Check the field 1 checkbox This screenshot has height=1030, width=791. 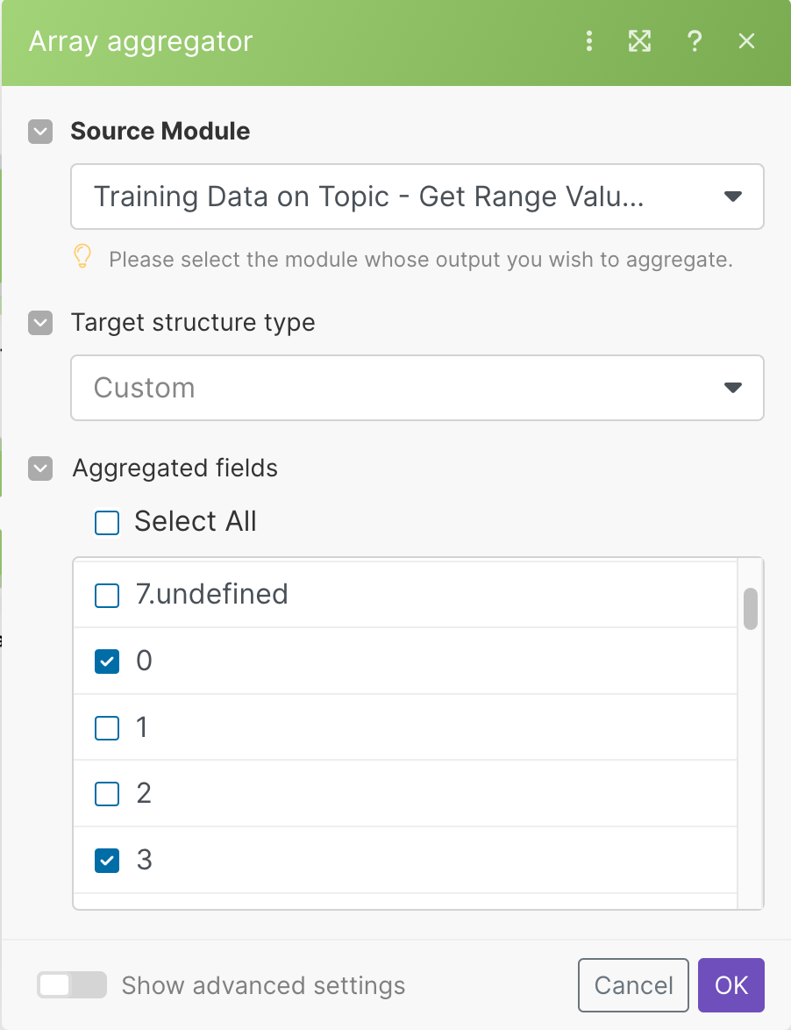coord(107,728)
